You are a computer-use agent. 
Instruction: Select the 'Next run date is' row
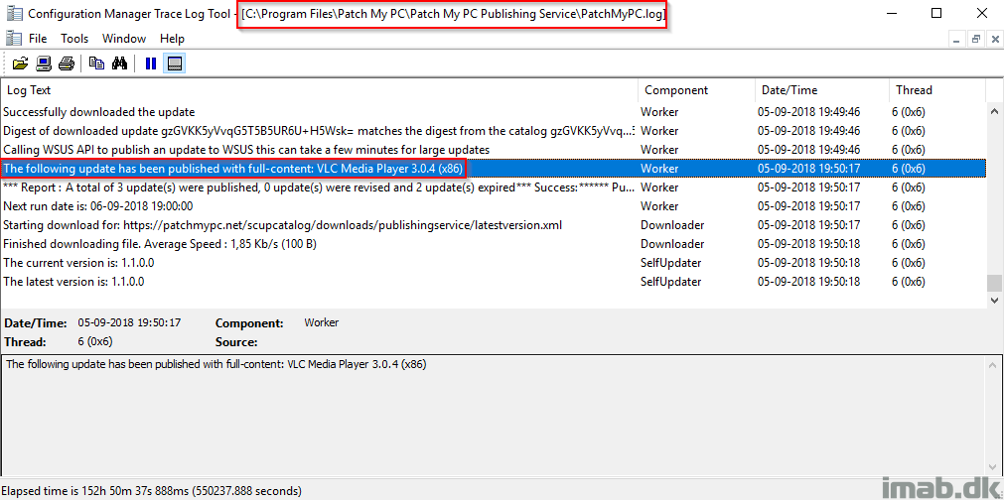(x=493, y=206)
